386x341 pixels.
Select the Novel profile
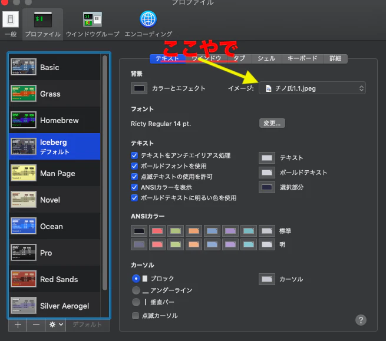click(x=55, y=200)
